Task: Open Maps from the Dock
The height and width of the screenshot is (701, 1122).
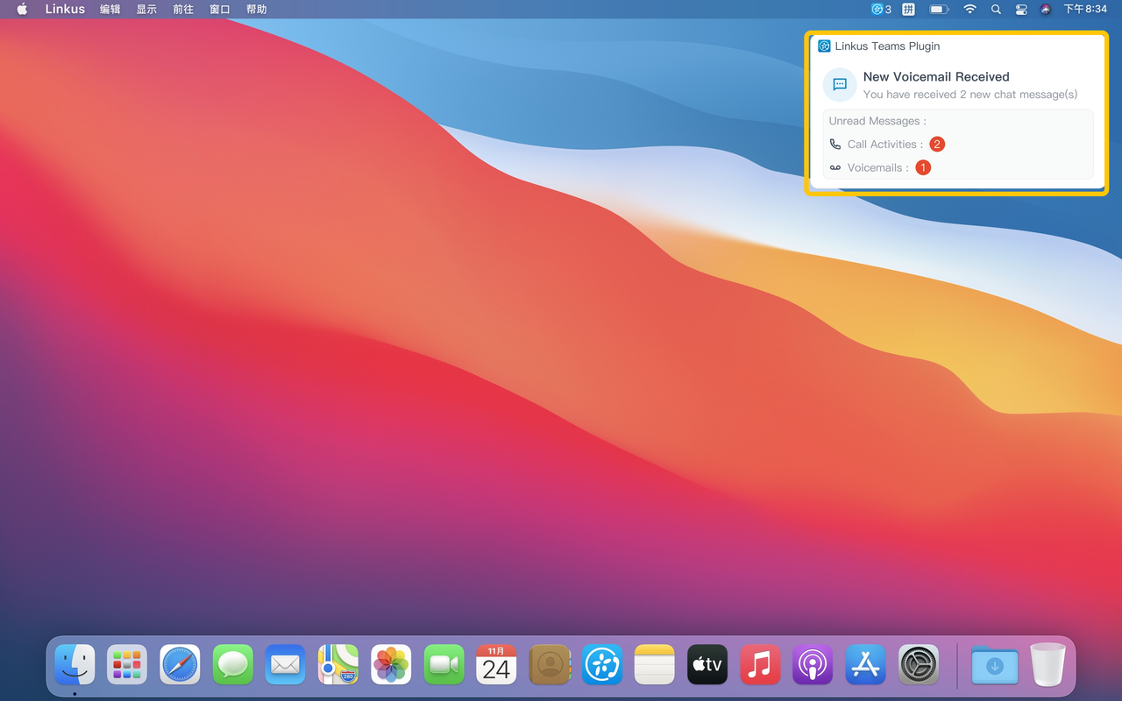Action: pyautogui.click(x=338, y=665)
